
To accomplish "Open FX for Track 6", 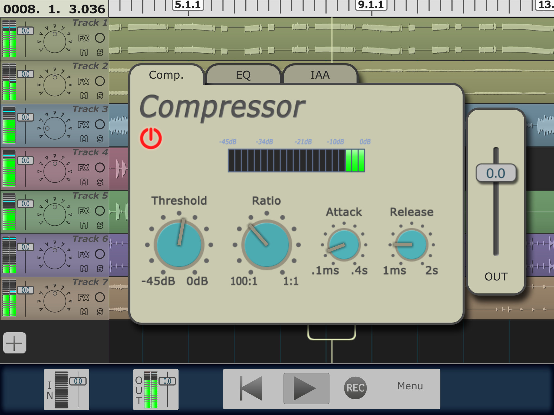I will 83,254.
